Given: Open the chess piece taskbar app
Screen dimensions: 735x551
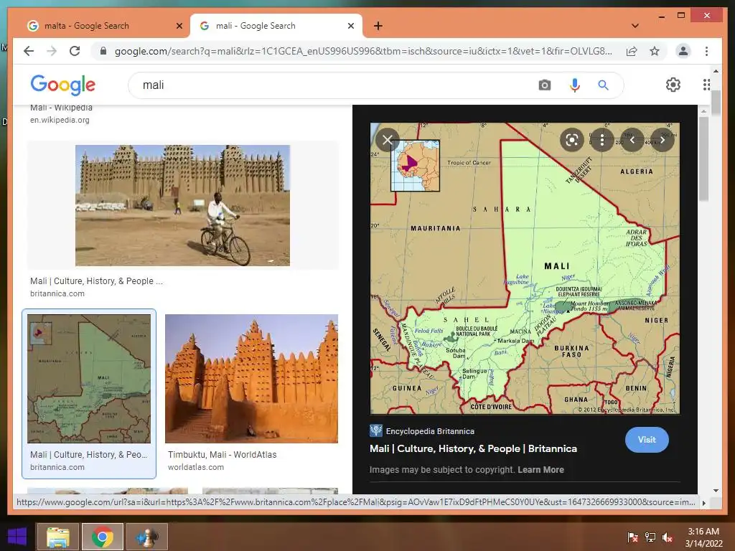Looking at the screenshot, I should point(147,537).
